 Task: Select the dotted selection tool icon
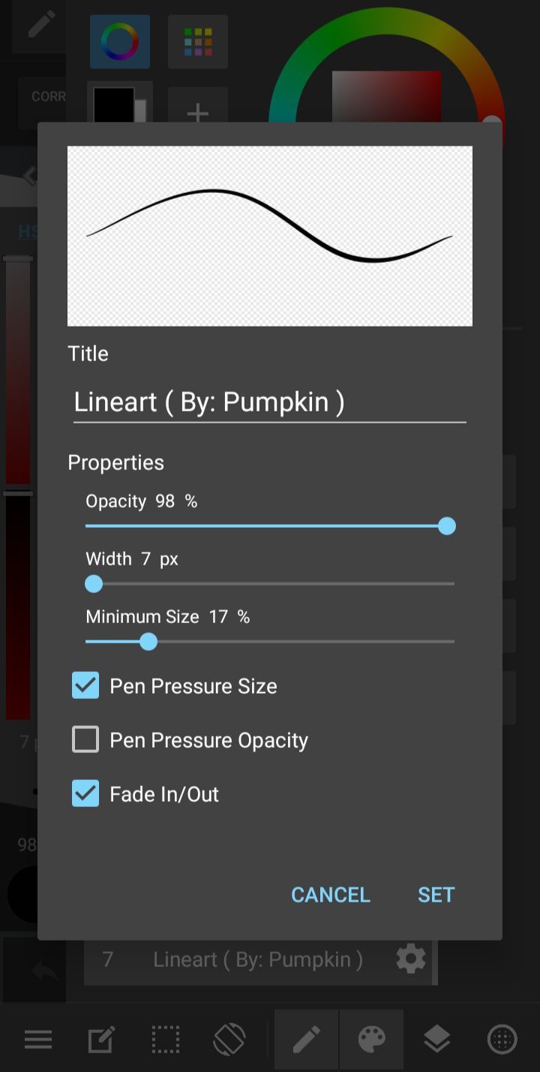[x=166, y=1040]
